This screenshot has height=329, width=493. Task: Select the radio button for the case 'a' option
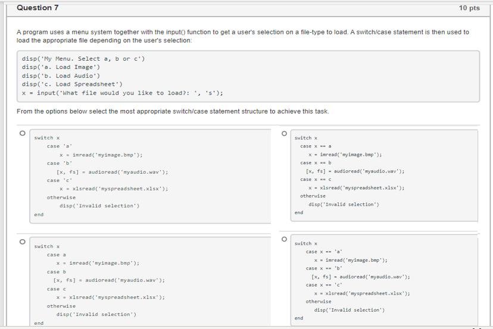pyautogui.click(x=22, y=133)
